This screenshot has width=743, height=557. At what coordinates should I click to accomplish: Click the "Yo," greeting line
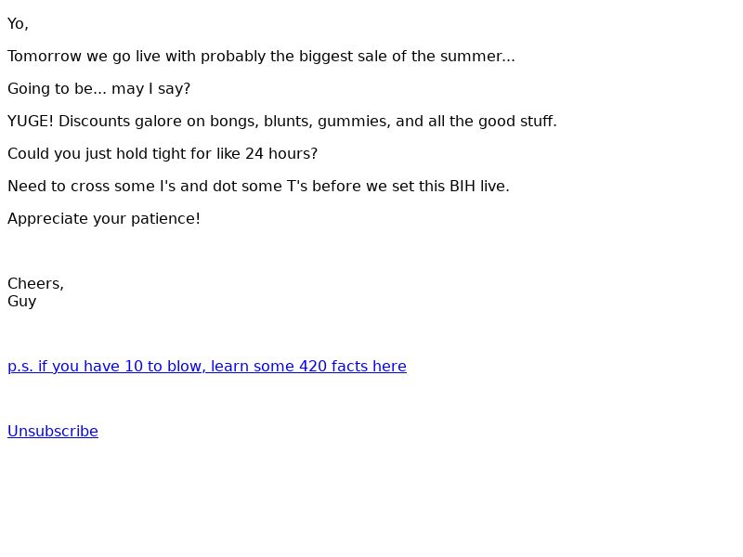click(18, 24)
